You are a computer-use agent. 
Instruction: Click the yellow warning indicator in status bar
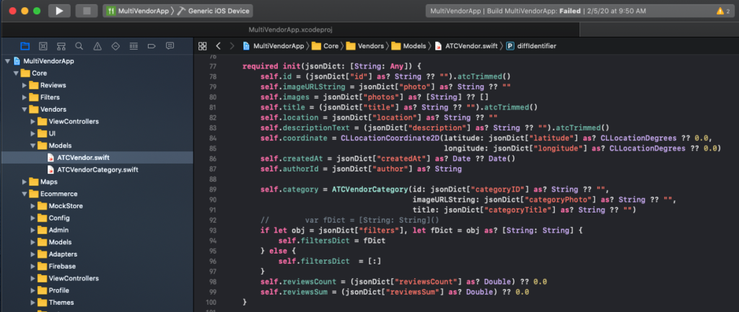coord(721,11)
